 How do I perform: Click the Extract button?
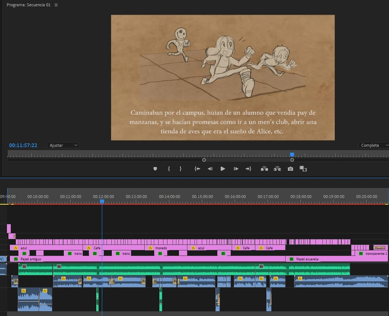(277, 169)
